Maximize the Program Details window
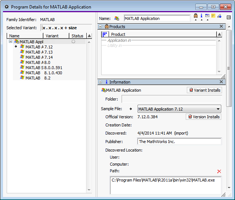 (x=213, y=7)
